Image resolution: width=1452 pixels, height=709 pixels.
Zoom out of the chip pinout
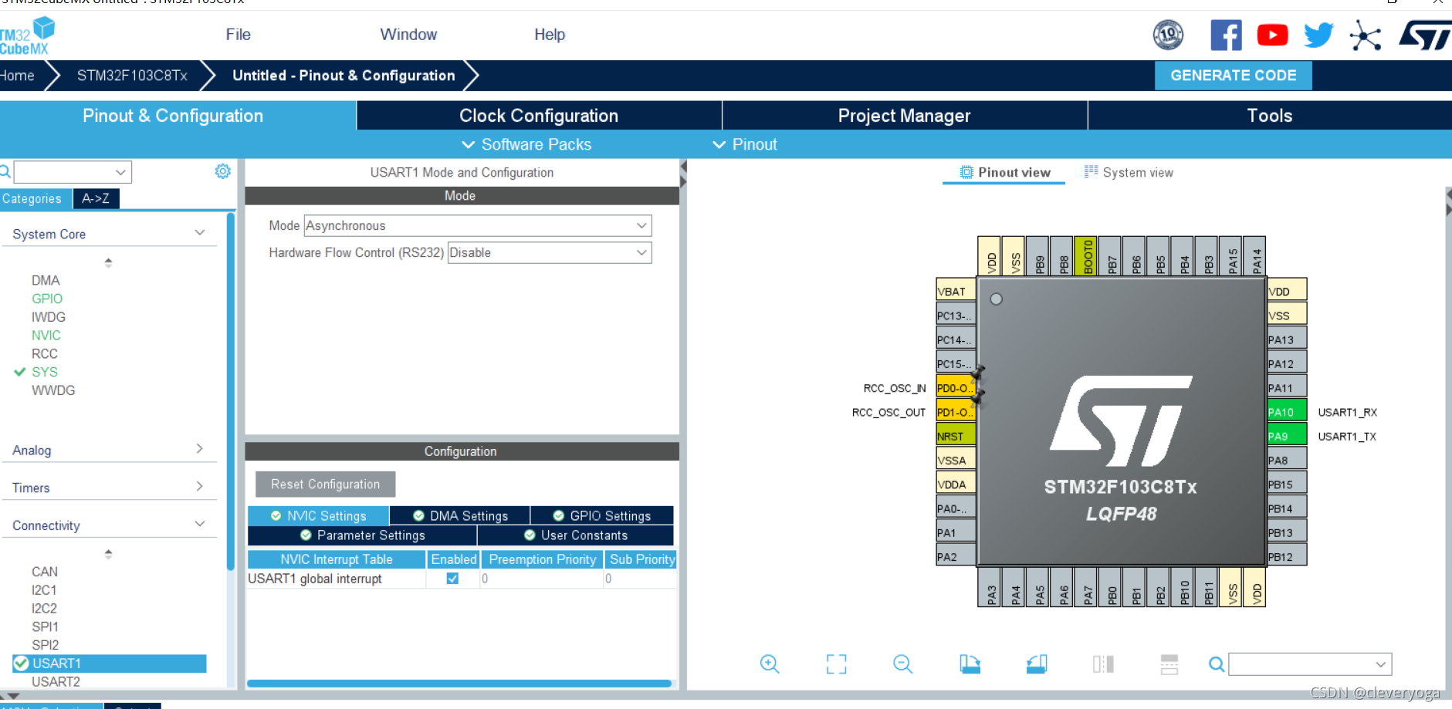(x=902, y=663)
